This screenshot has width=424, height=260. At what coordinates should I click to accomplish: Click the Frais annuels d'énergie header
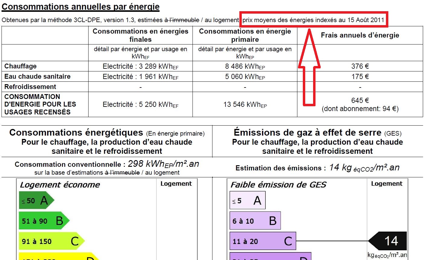[360, 35]
